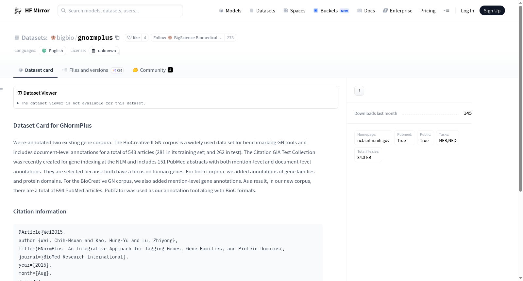Click the follower count 273
Viewport: 523px width, 281px height.
click(230, 38)
